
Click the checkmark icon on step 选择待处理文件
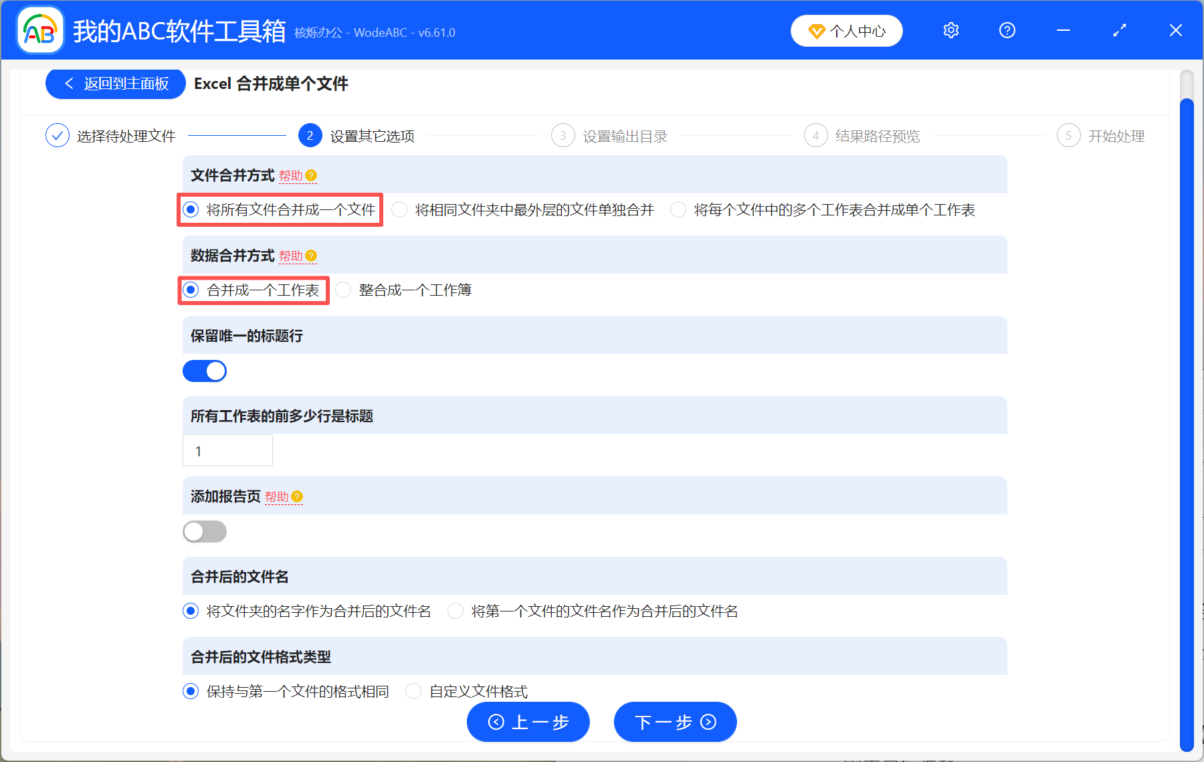pos(57,135)
